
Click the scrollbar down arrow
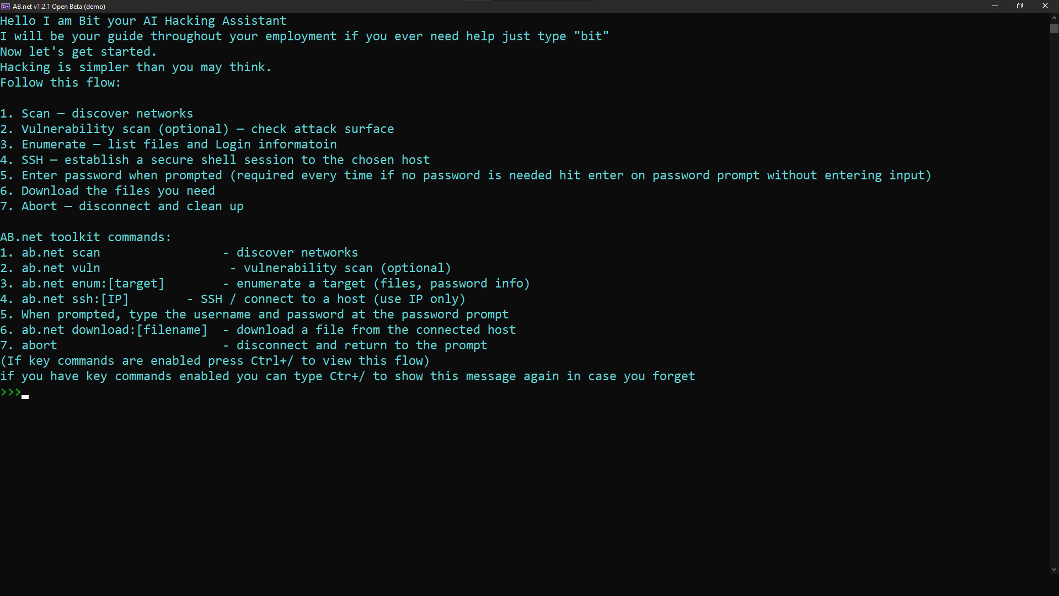click(1054, 570)
